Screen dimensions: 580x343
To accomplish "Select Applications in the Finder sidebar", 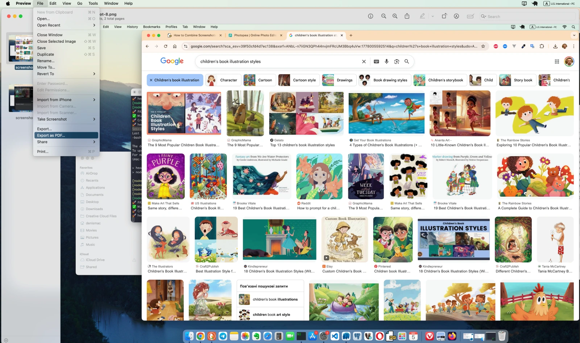I will coord(95,188).
